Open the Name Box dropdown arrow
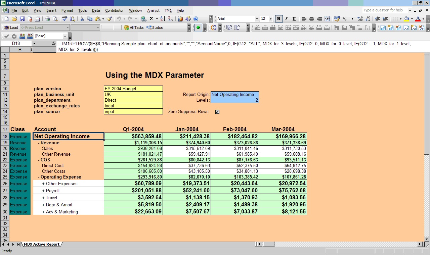Image resolution: width=430 pixels, height=255 pixels. pos(34,44)
